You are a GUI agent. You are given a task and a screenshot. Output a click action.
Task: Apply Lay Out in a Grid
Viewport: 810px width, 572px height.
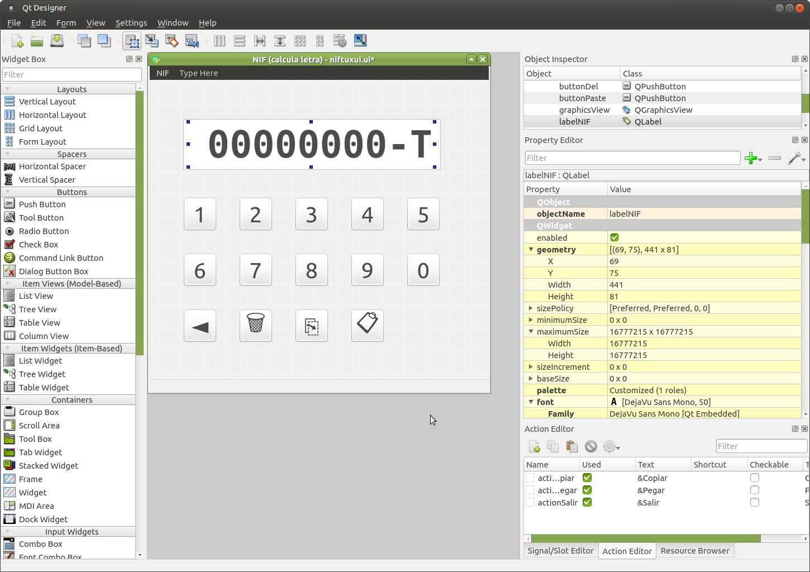[x=300, y=41]
